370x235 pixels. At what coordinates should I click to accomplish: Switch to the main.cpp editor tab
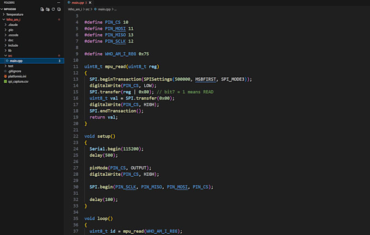tap(78, 3)
